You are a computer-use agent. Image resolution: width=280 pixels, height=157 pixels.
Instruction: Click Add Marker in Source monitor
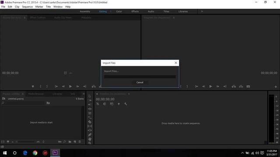[33, 86]
